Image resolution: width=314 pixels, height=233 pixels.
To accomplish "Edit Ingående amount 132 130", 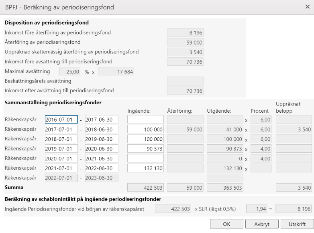I will coord(145,168).
